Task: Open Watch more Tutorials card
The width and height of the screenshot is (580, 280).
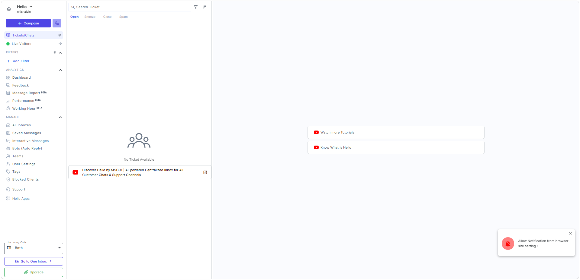Action: pos(396,132)
